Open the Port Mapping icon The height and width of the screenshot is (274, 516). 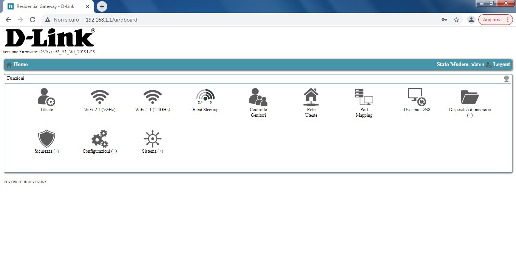pos(364,97)
